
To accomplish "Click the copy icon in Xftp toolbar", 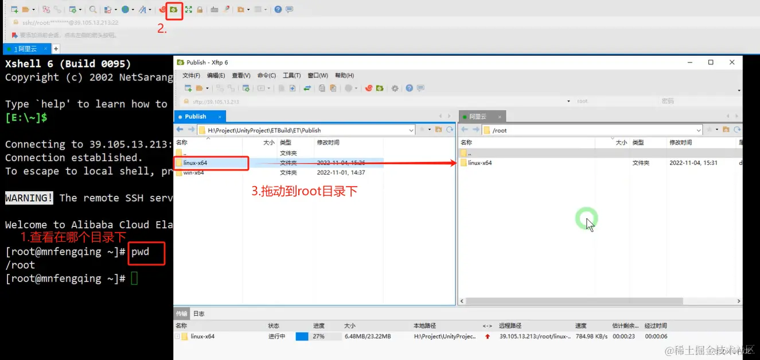I will point(322,88).
